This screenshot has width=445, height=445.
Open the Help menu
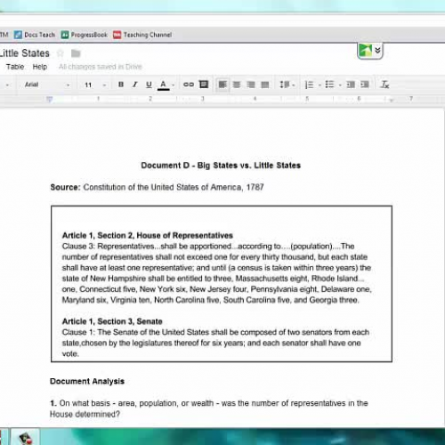[40, 67]
